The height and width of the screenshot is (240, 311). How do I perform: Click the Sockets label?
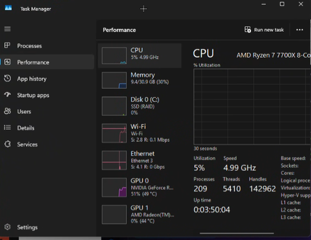[x=290, y=166]
